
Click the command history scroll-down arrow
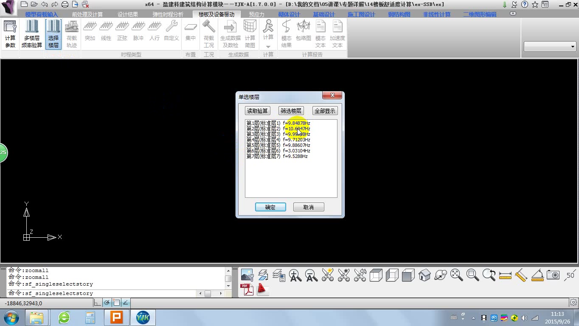pyautogui.click(x=228, y=286)
